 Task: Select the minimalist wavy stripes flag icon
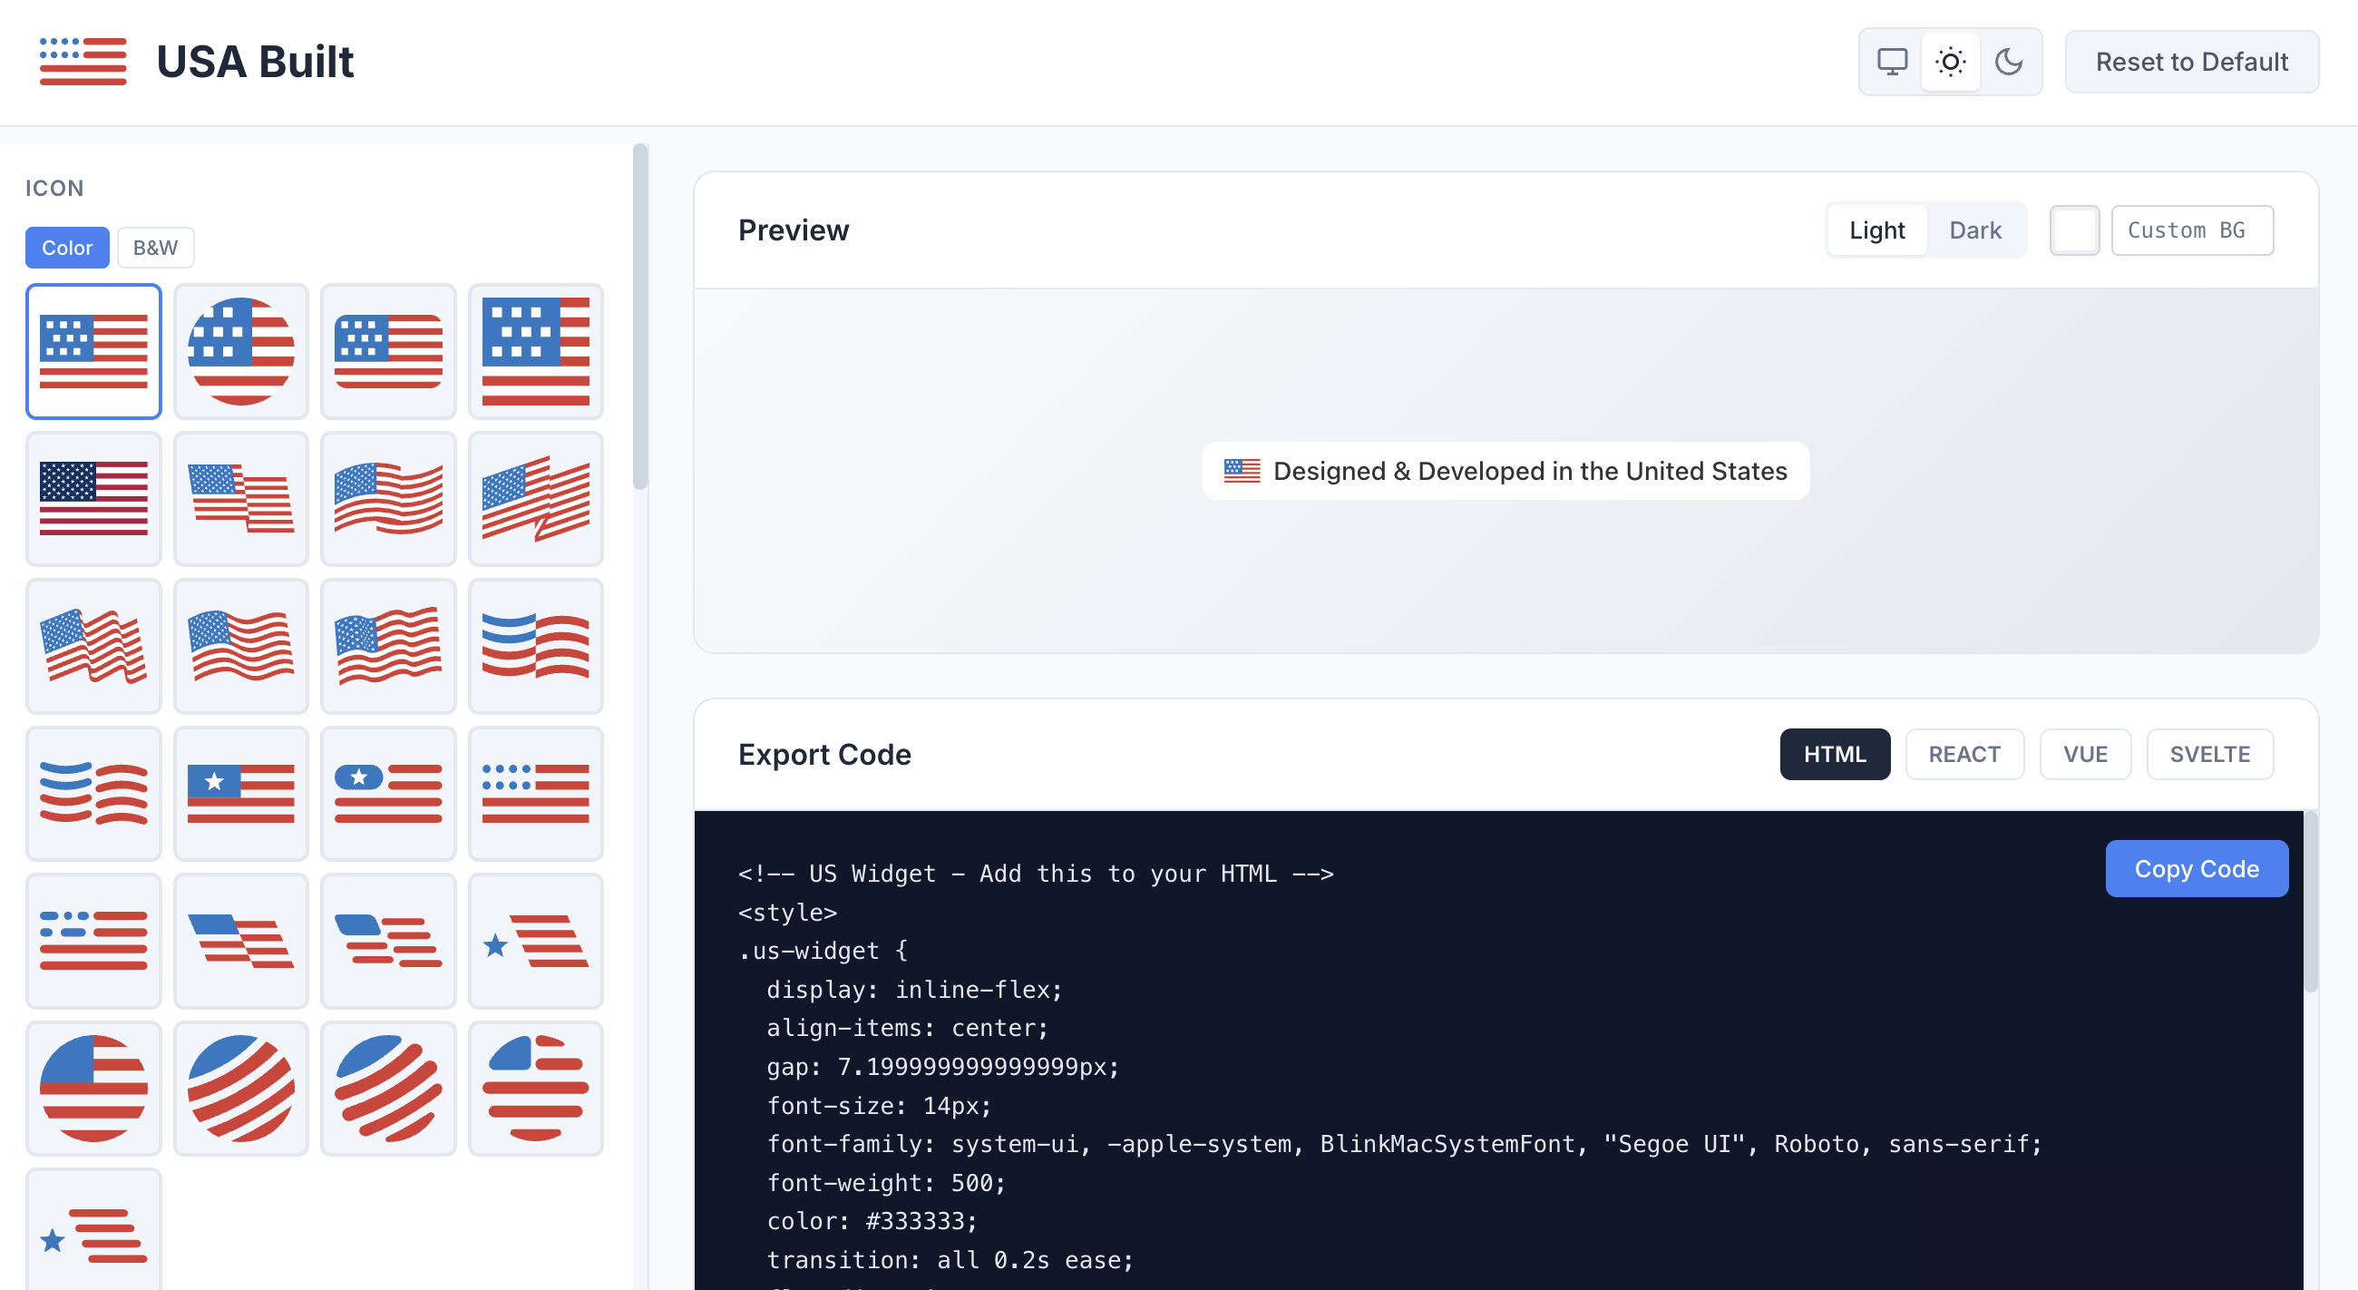click(535, 646)
